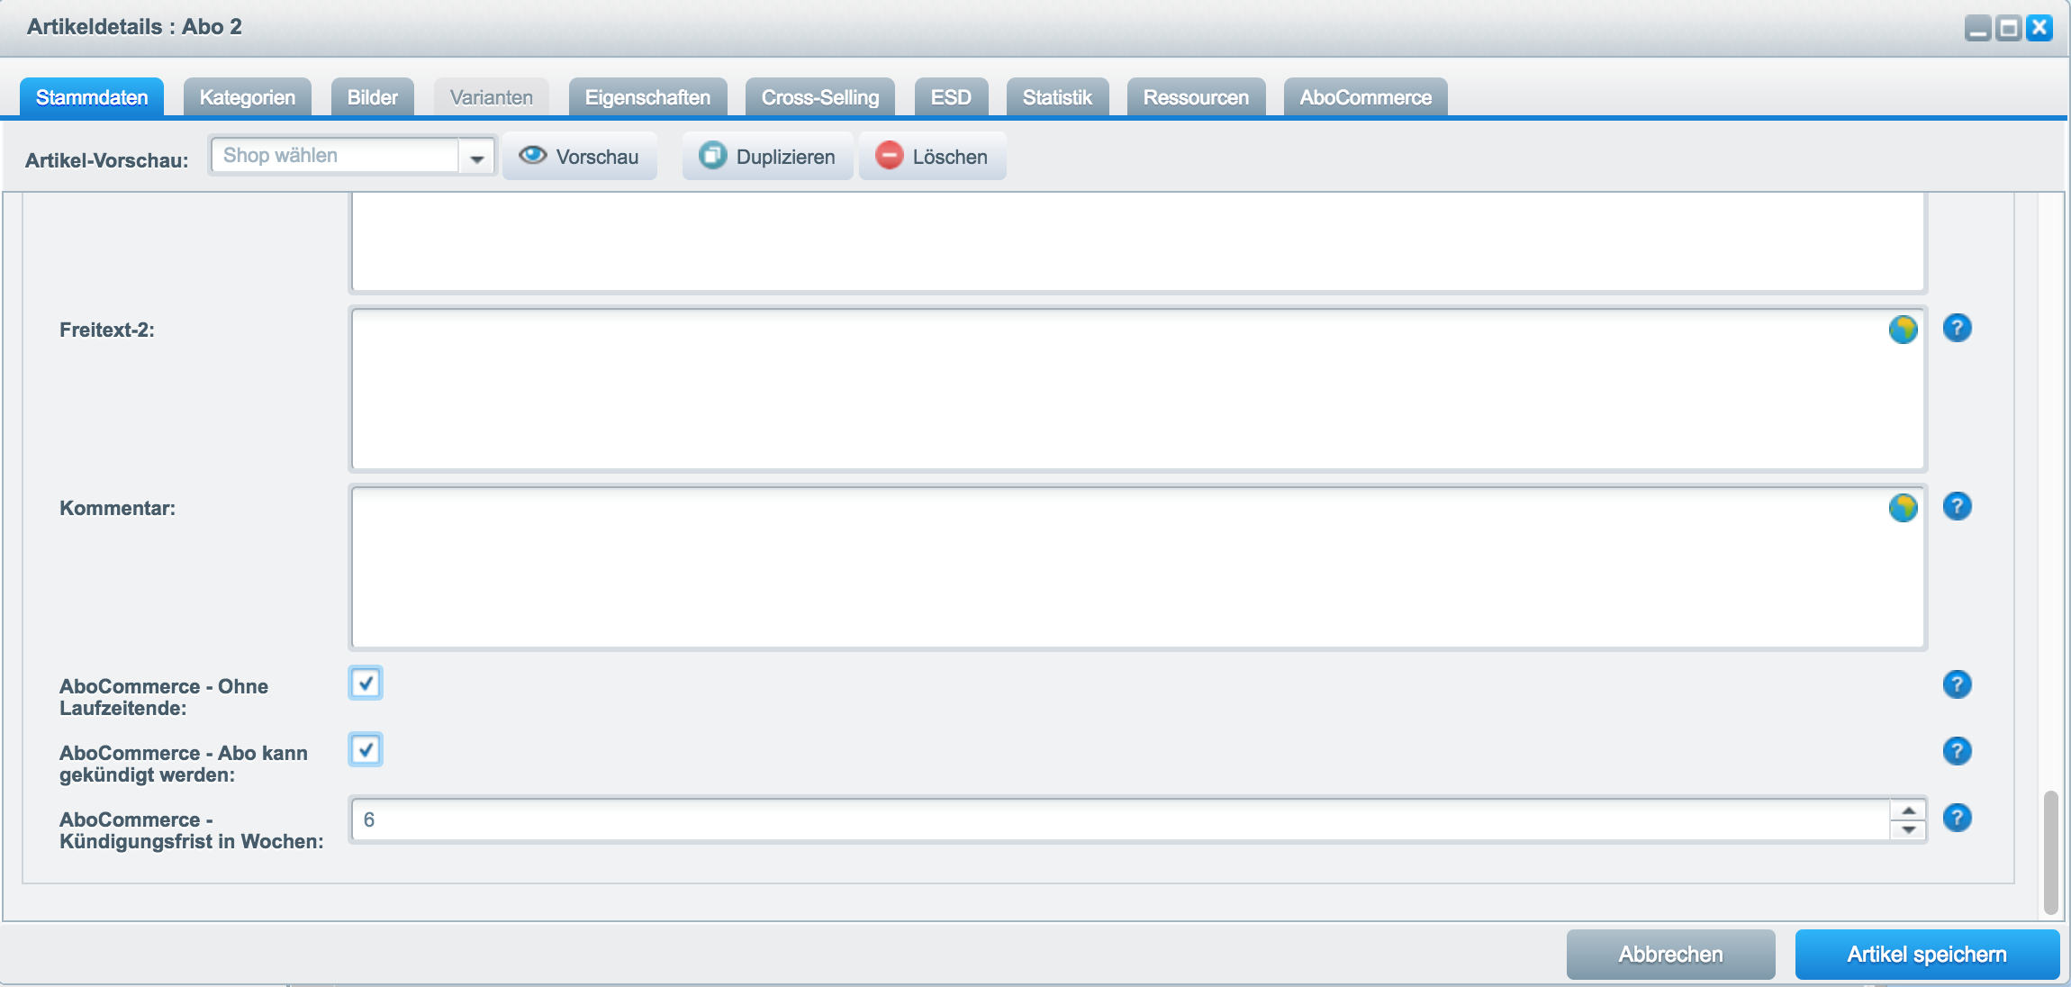2071x987 pixels.
Task: Maximize the Artikeldetails window
Action: tap(2008, 28)
